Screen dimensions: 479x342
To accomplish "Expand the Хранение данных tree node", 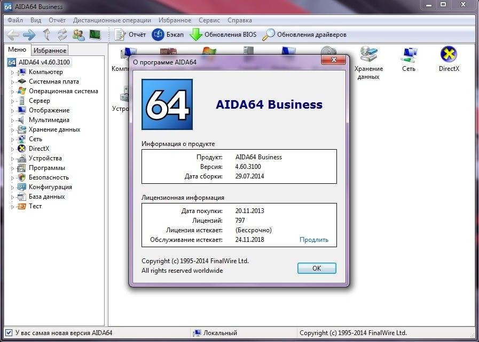I will [12, 130].
